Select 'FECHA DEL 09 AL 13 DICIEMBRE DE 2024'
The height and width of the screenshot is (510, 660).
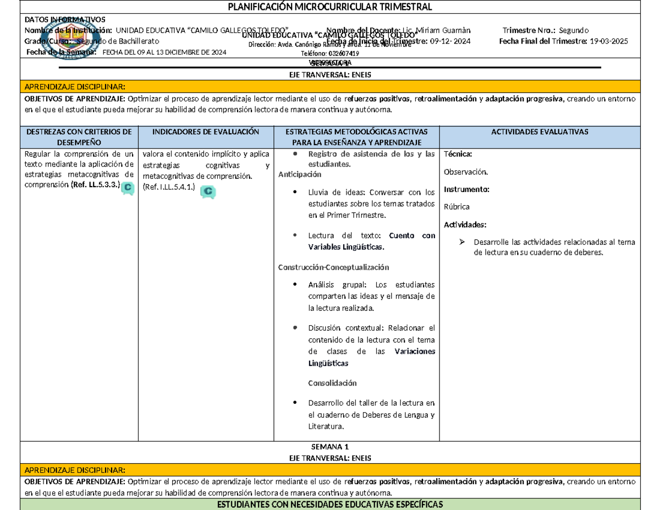[164, 53]
